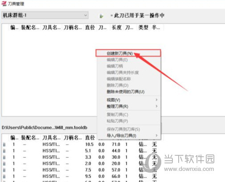
Task: Click 装配名... header in tool library list
Action: point(30,138)
